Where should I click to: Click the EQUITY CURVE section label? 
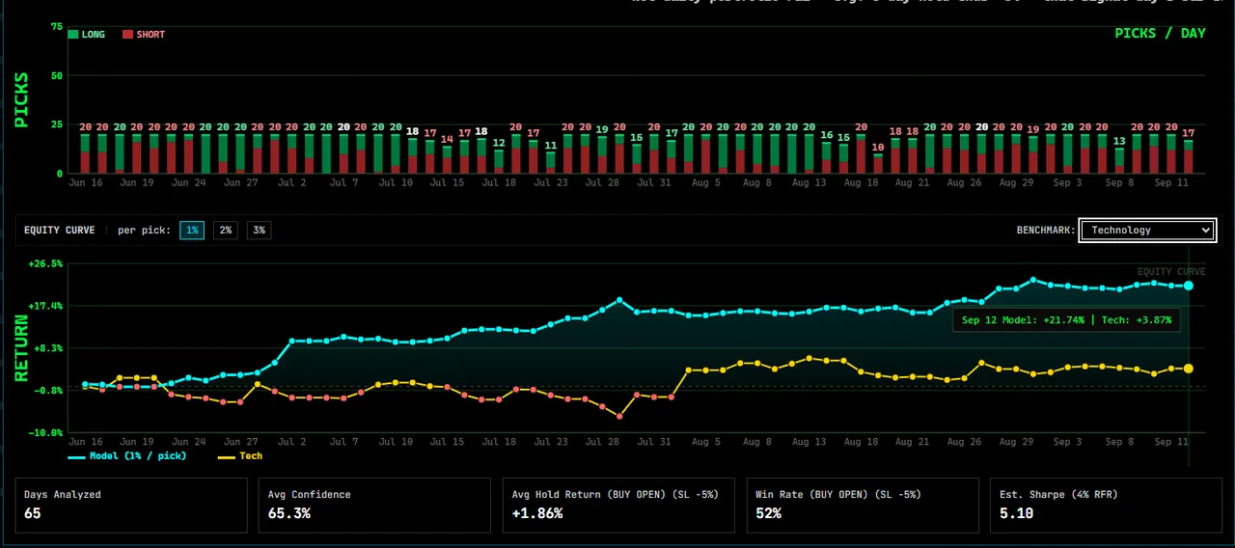click(x=60, y=231)
